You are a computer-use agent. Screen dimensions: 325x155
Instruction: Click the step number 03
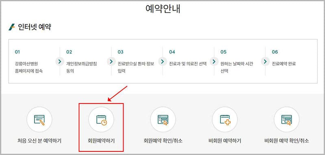[x=120, y=52]
